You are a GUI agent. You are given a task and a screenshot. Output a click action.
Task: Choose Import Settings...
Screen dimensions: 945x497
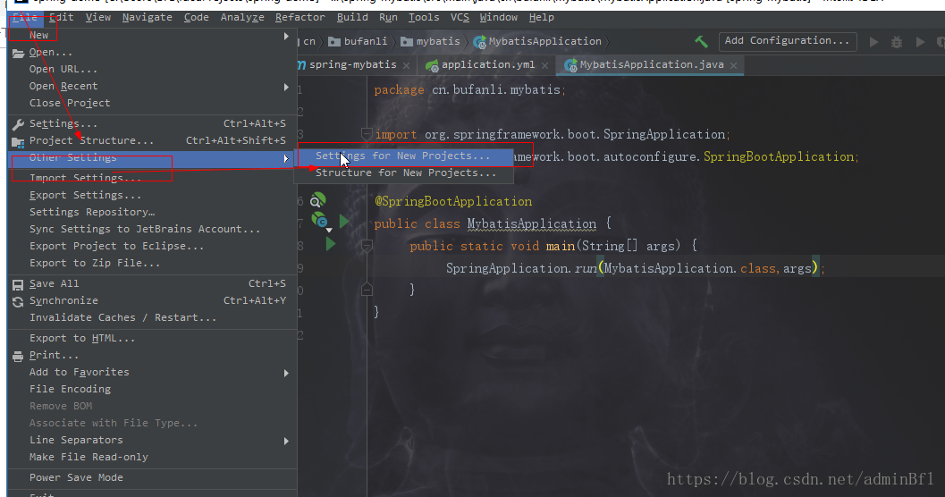[152, 178]
